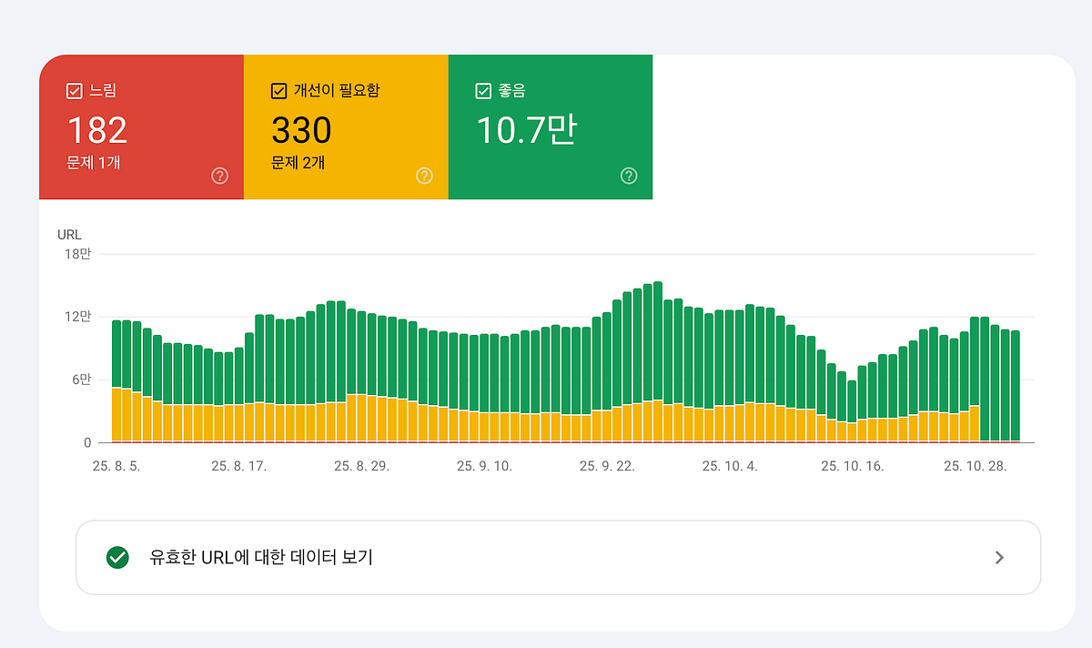
Task: Expand the 유효한 URL row via the right chevron
Action: tap(998, 557)
